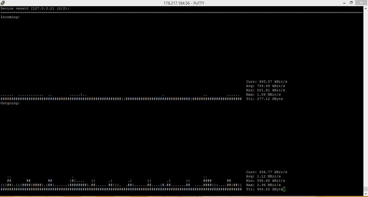
Task: Click the title bar text 178.217.184.56 - PuTTY
Action: click(x=184, y=3)
